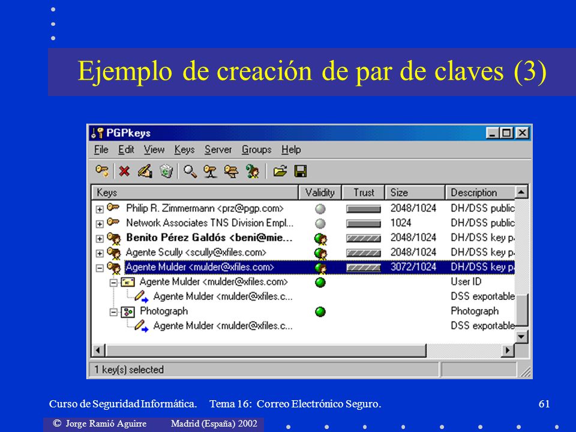Sort by the Size column header
The height and width of the screenshot is (432, 576).
[415, 193]
